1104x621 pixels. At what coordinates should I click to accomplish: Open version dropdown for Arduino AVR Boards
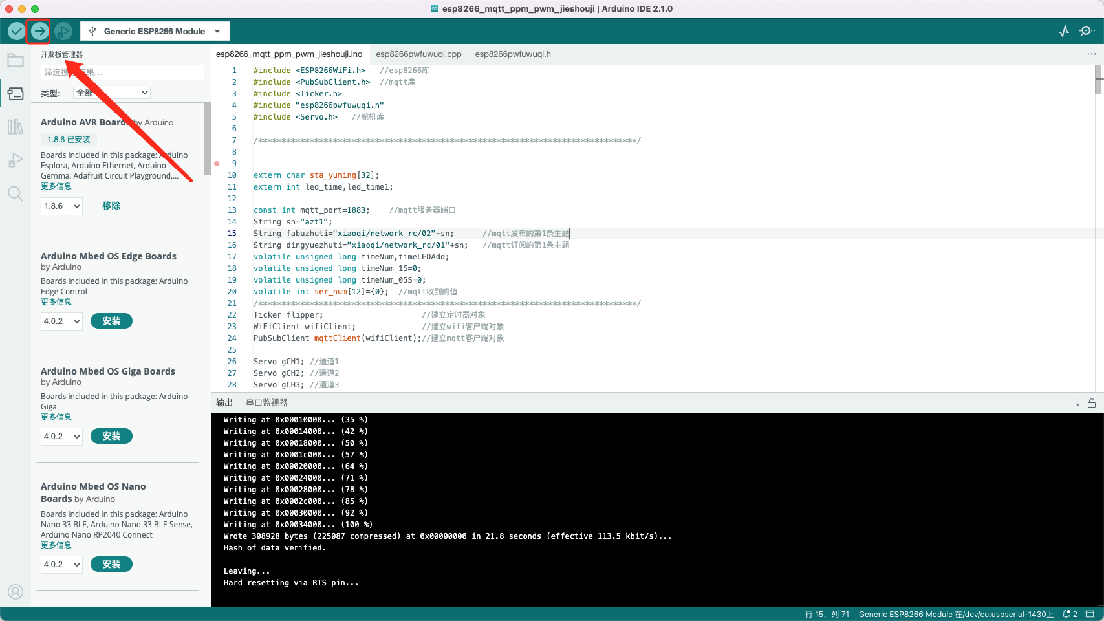(62, 206)
